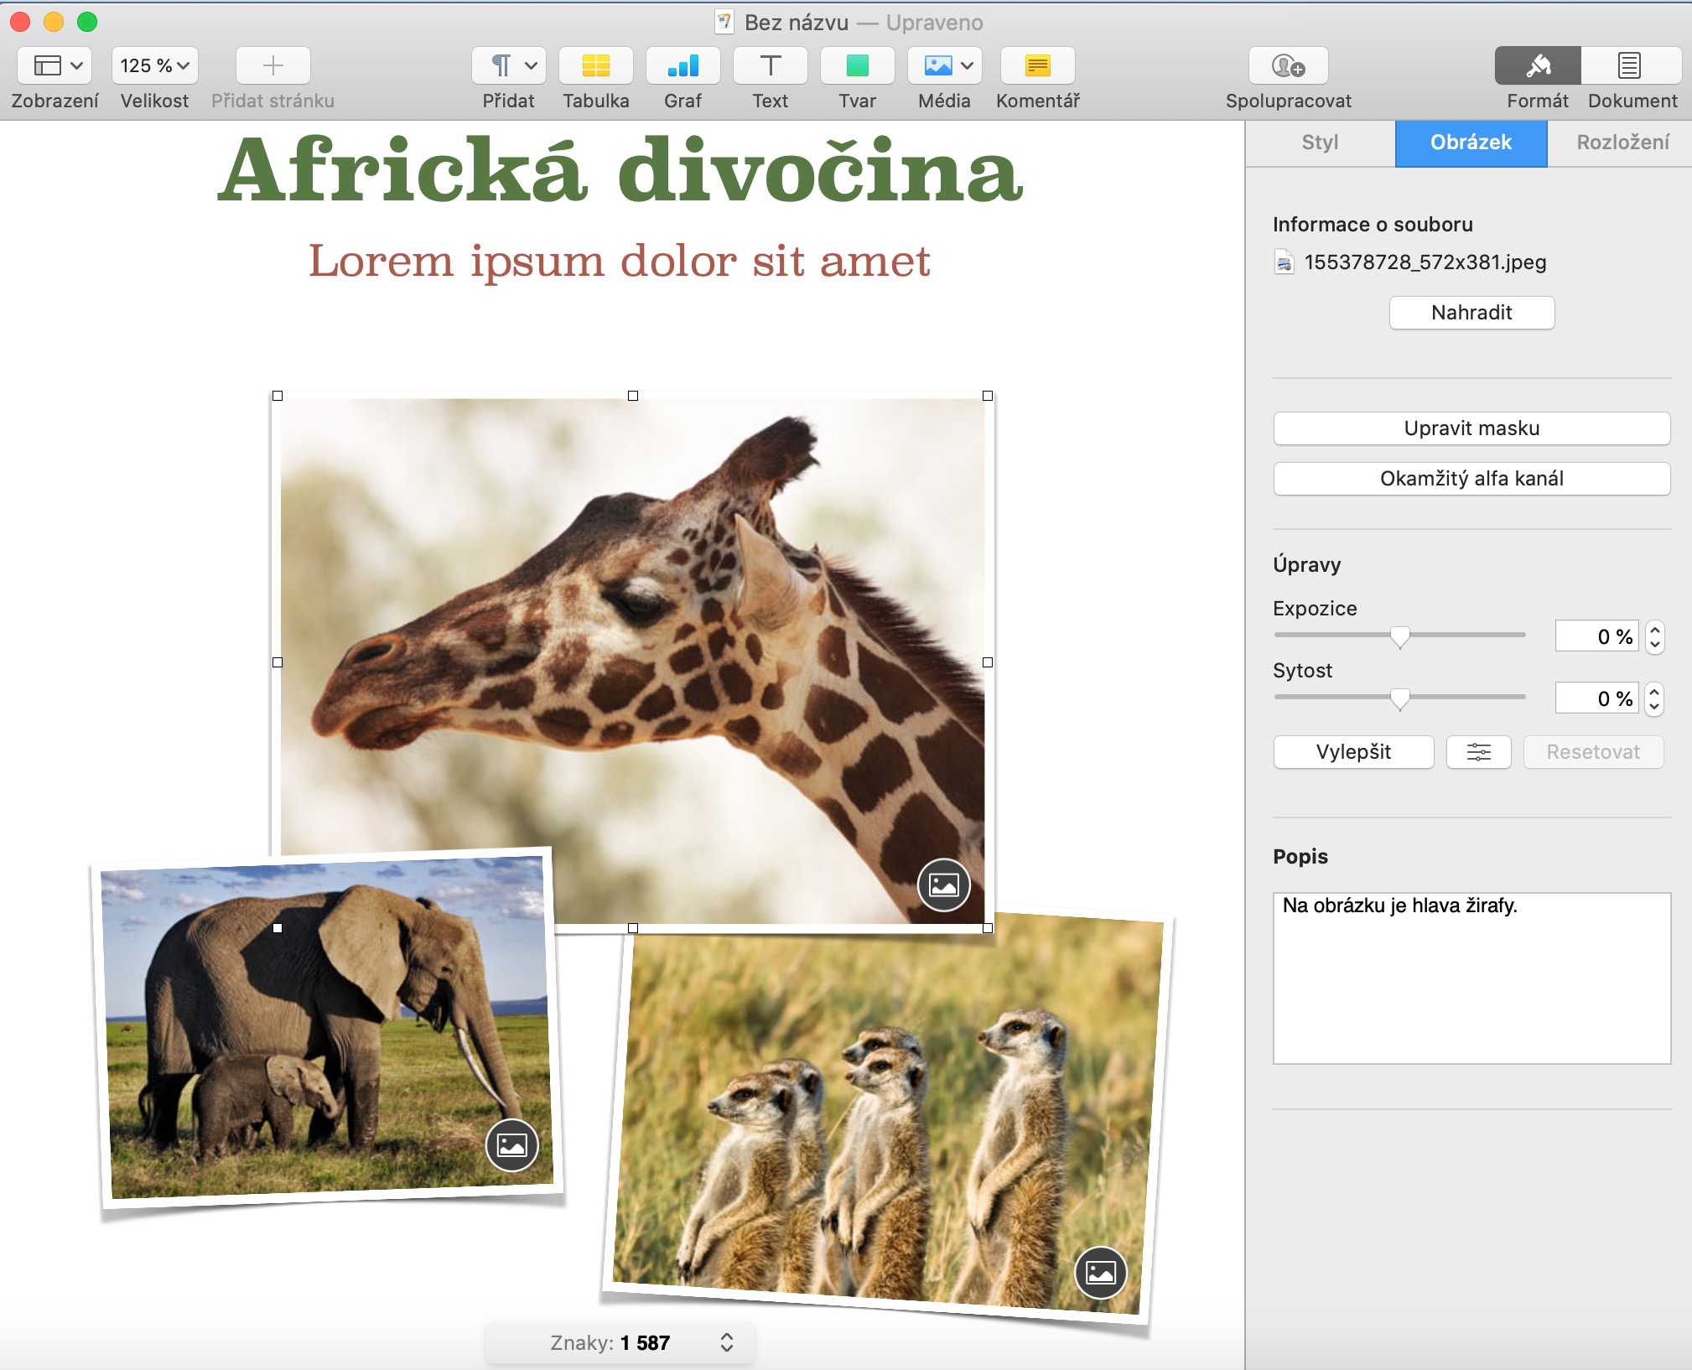Toggle the Dokument inspector sidebar
This screenshot has width=1692, height=1370.
(x=1630, y=65)
